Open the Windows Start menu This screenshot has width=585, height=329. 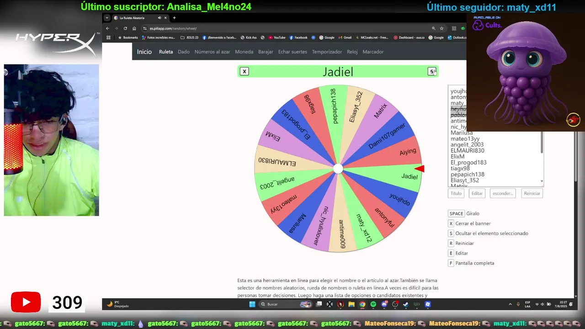tap(252, 304)
